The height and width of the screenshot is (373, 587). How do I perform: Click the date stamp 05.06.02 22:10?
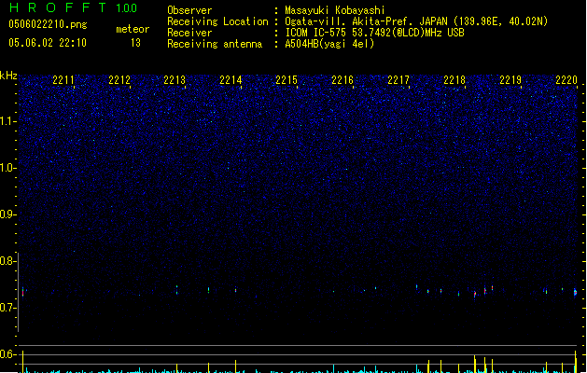(x=48, y=43)
